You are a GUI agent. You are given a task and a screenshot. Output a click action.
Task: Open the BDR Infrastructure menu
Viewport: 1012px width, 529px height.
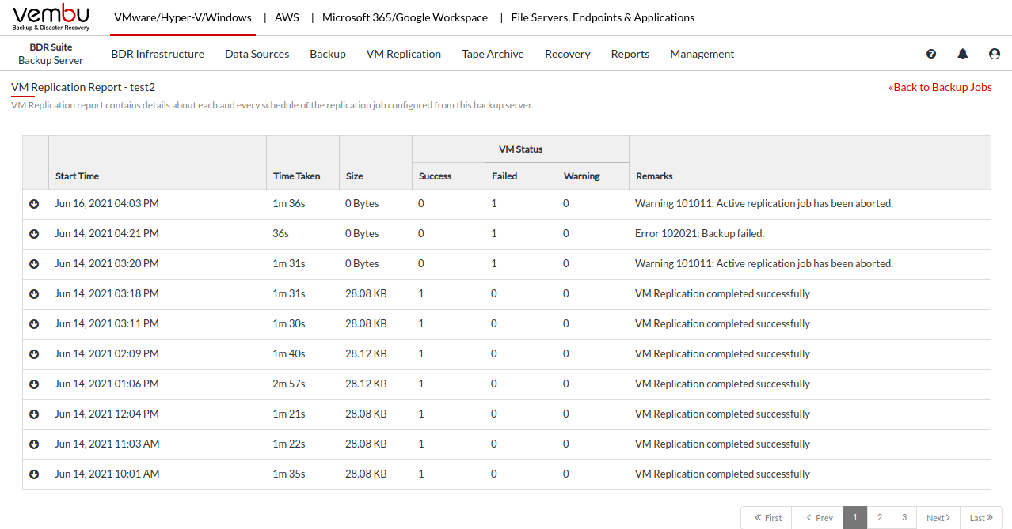coord(158,54)
